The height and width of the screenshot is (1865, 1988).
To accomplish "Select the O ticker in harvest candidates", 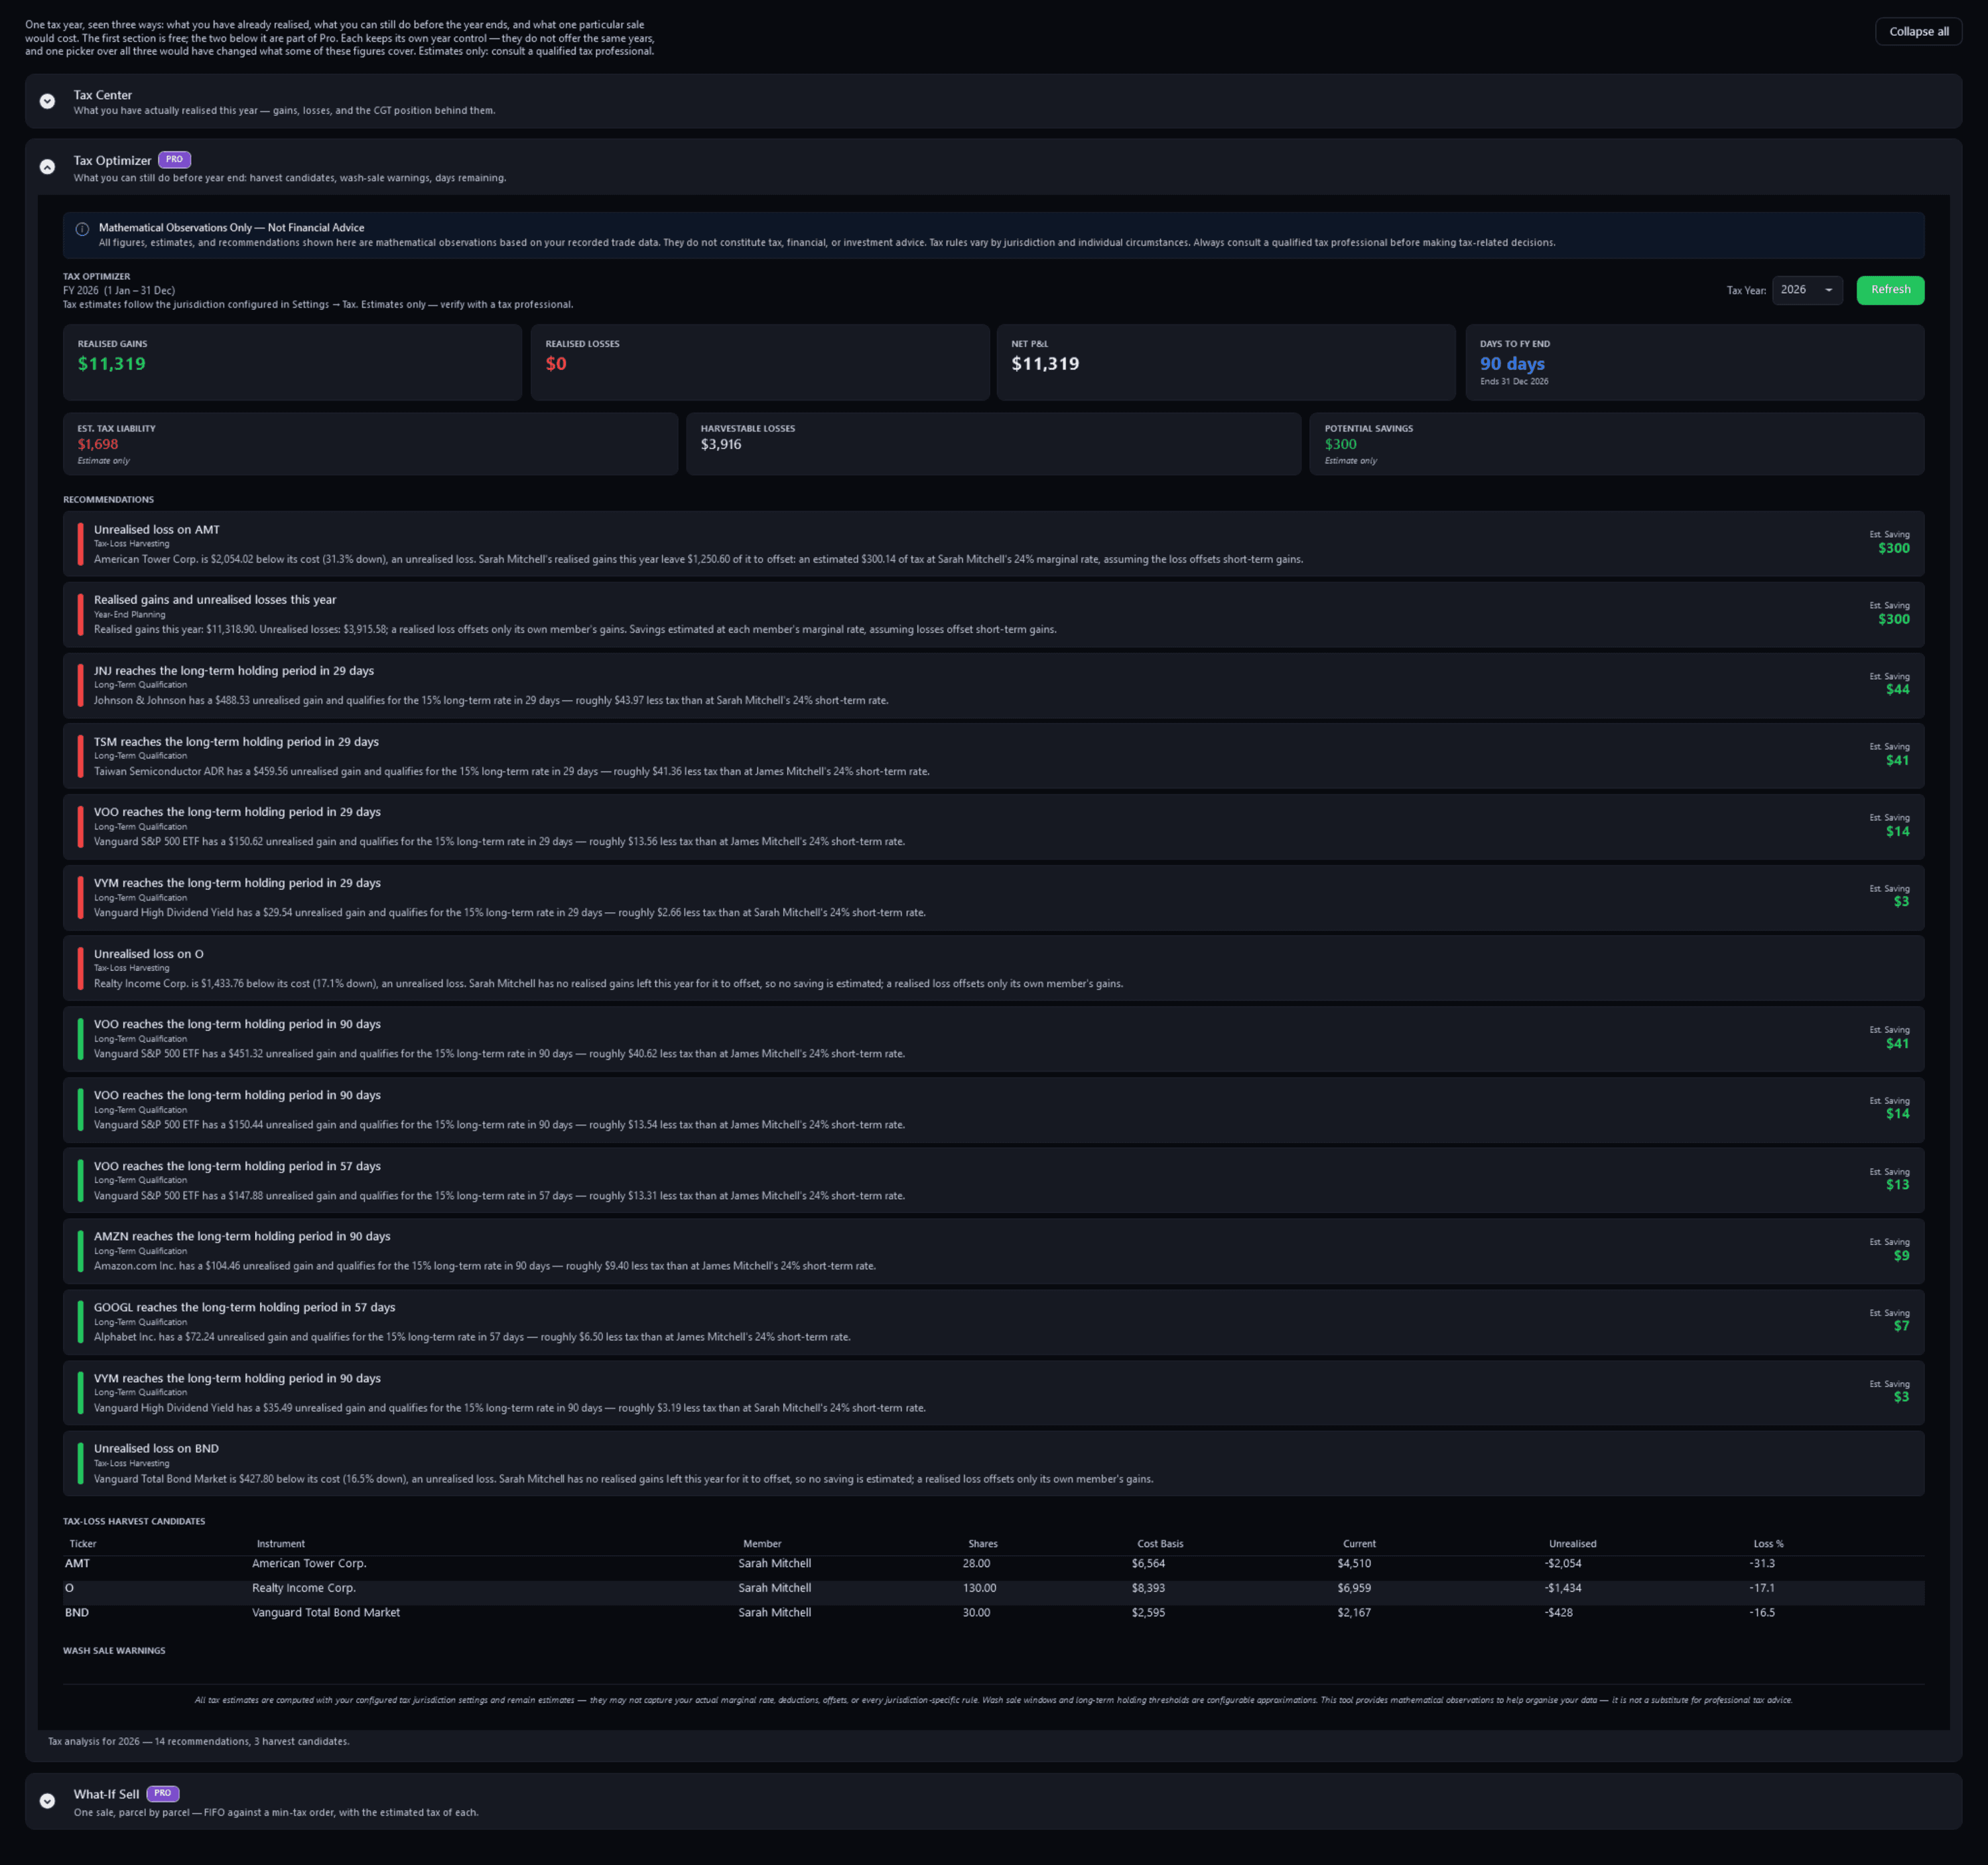I will pos(69,1588).
